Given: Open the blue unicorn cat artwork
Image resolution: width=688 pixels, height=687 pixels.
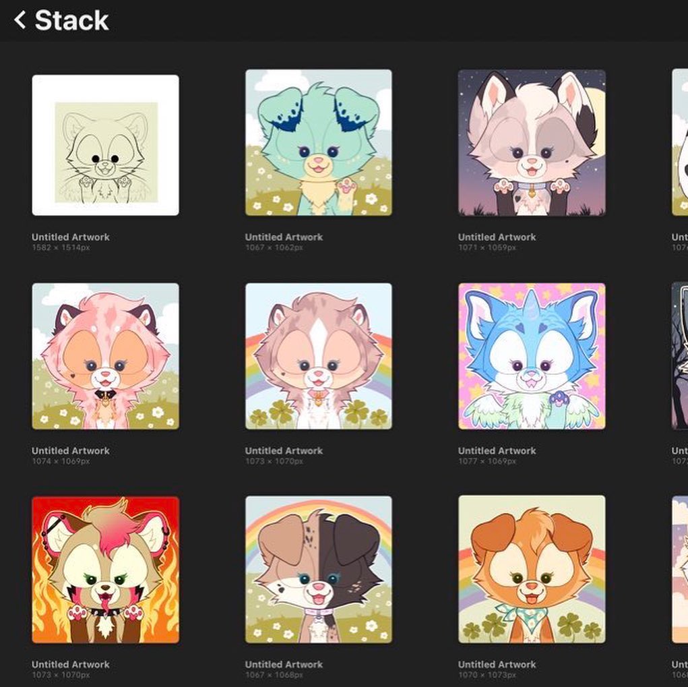Looking at the screenshot, I should pyautogui.click(x=531, y=356).
